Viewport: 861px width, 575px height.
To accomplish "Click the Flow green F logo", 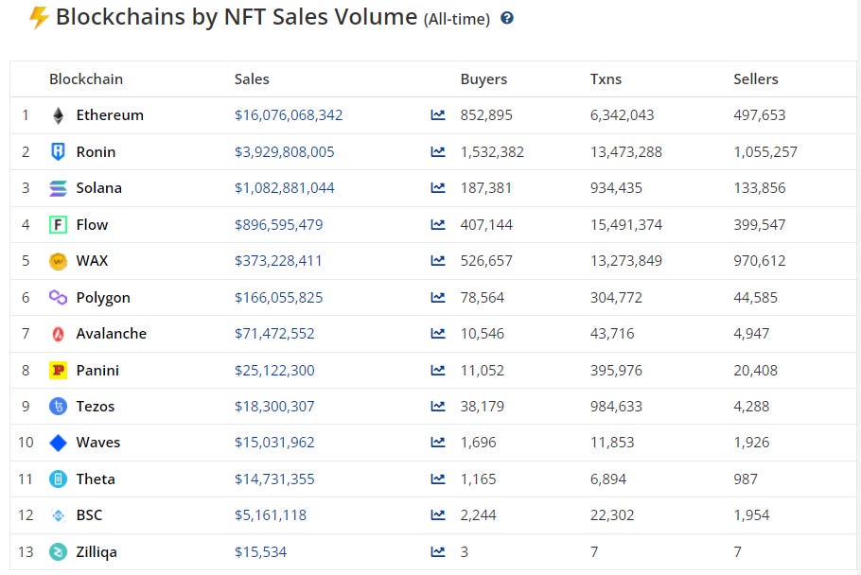I will (x=58, y=225).
